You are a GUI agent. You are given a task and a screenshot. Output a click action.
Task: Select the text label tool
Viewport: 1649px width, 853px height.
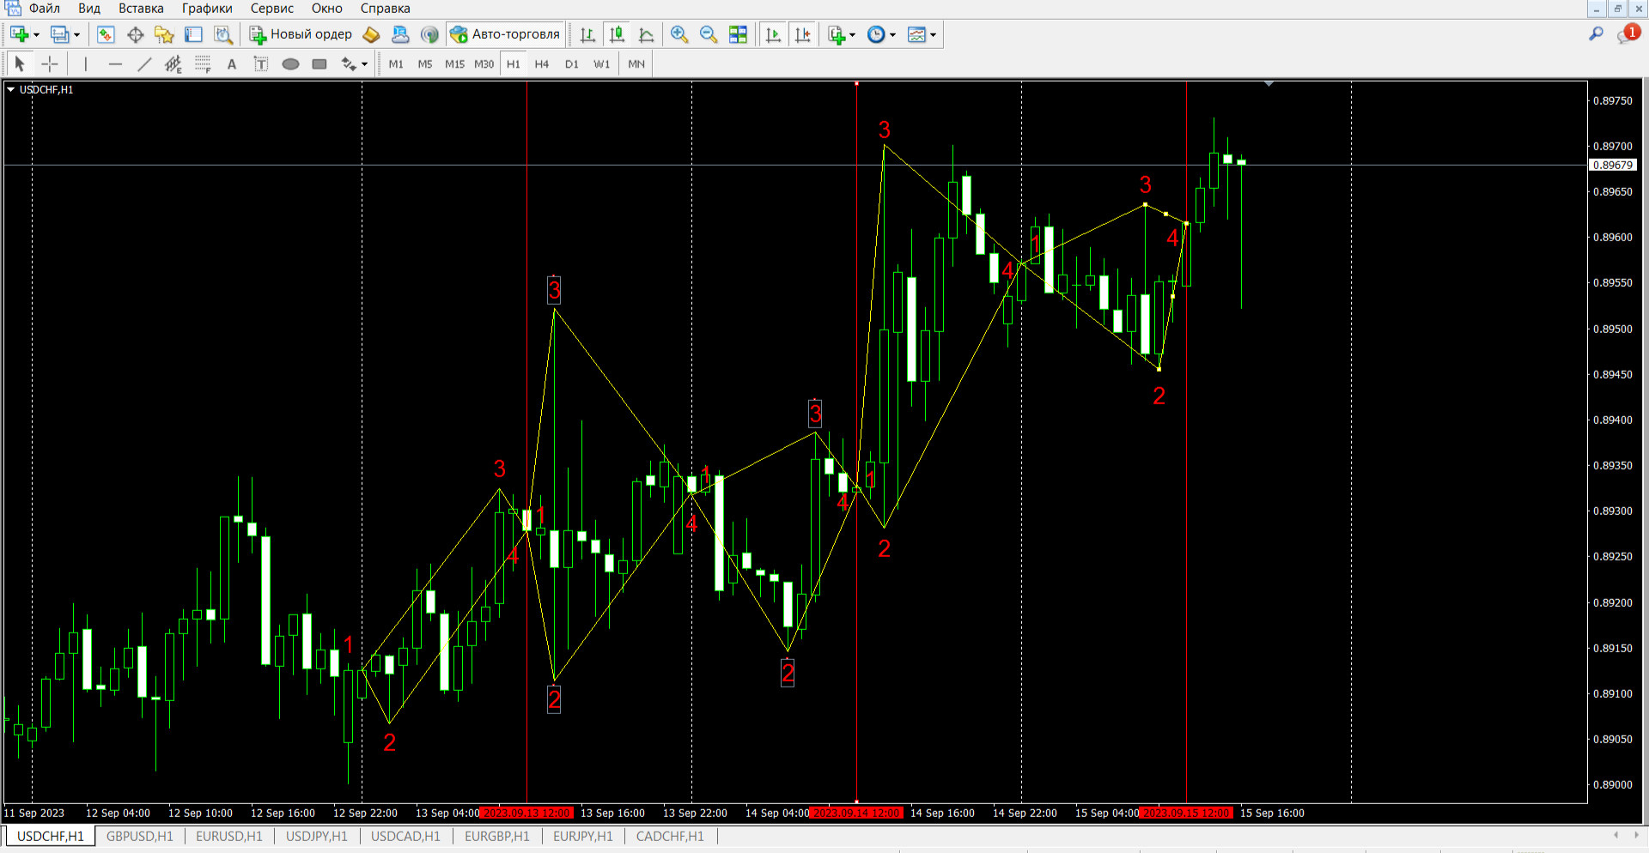point(261,64)
